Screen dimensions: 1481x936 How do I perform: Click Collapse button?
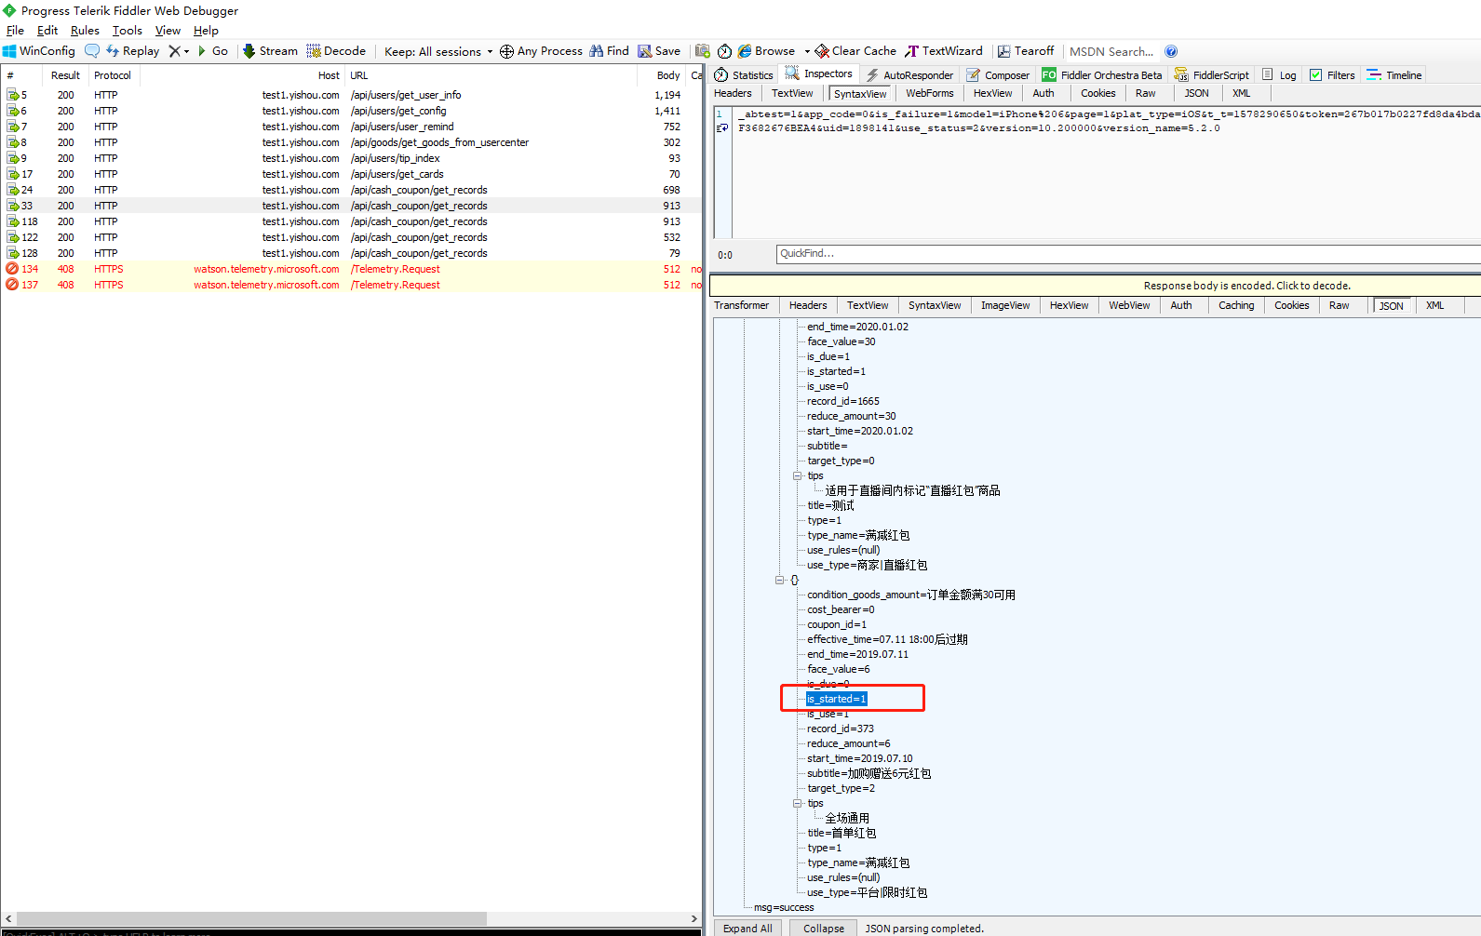click(824, 929)
